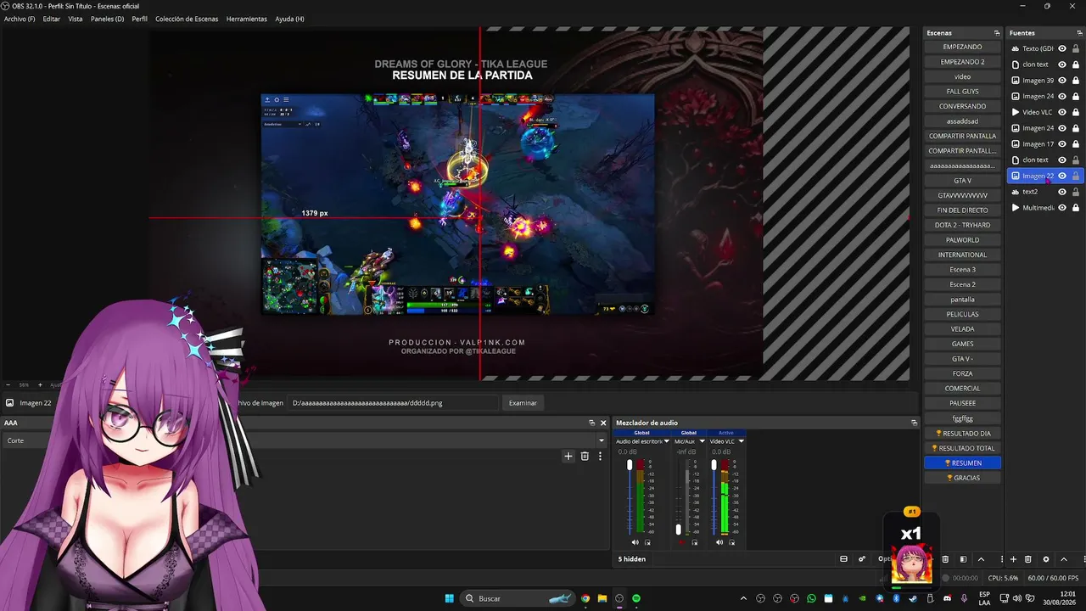The width and height of the screenshot is (1086, 611).
Task: Open the Editar menu
Action: click(x=51, y=19)
